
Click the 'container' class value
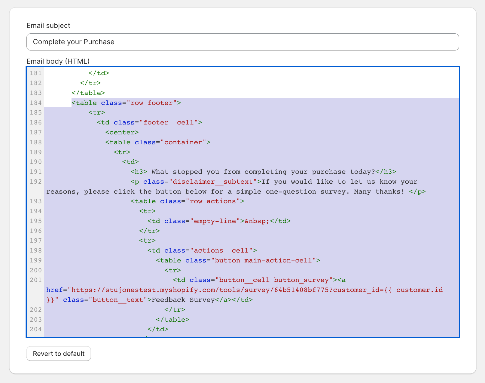(183, 142)
